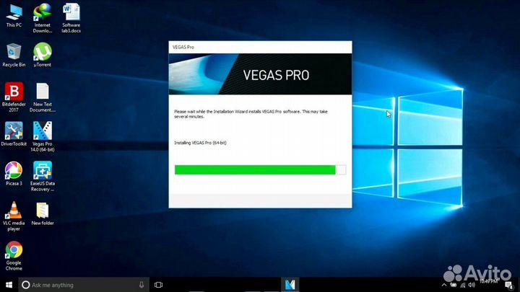Screen dimensions: 520x292
Task: Click the 'Installing VEGAS Pro (64-bit)' status text
Action: 200,143
